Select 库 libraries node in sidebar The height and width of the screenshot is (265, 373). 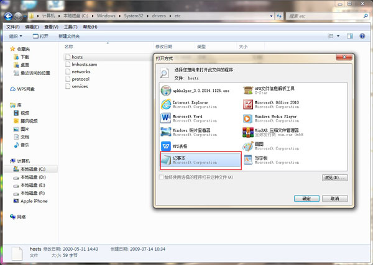[16, 105]
